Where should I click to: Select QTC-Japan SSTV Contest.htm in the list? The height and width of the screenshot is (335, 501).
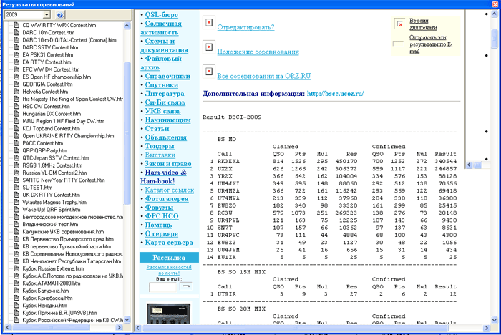[x=56, y=158]
